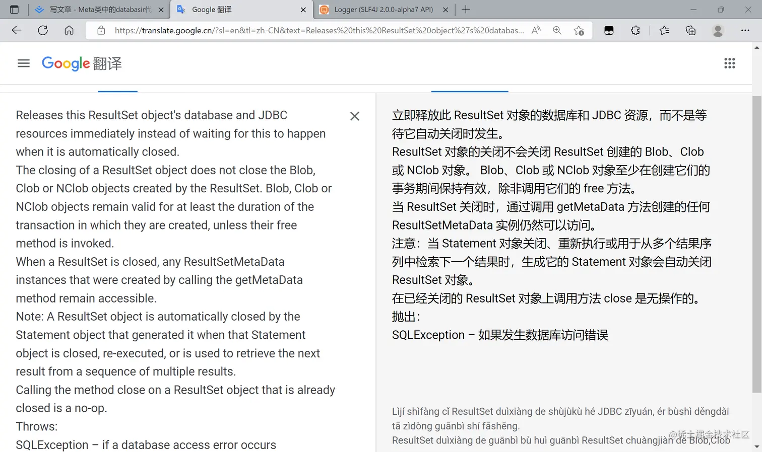
Task: Switch to the Google 翻译 tab
Action: (x=241, y=10)
